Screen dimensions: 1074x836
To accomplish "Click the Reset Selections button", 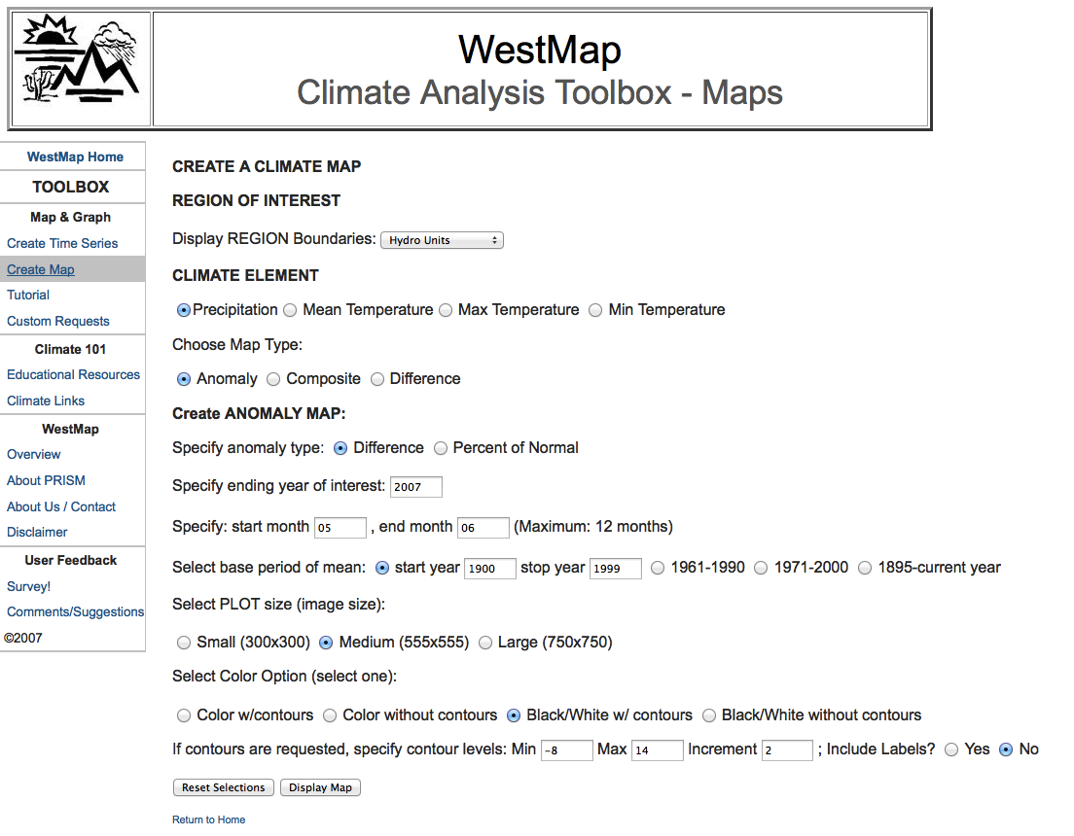I will (x=224, y=787).
